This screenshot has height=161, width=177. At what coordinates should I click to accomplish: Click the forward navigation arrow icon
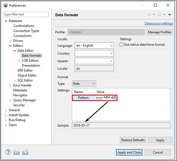click(x=159, y=15)
